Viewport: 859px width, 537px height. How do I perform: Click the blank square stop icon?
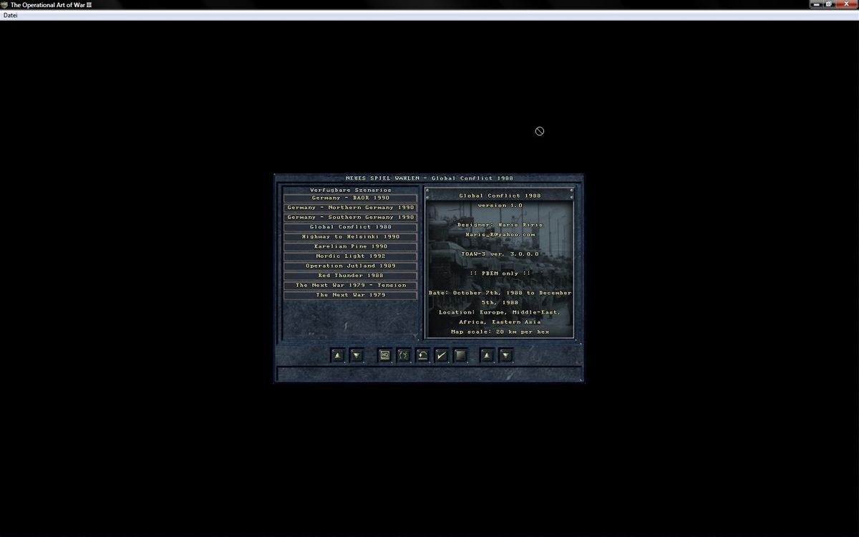pos(461,355)
